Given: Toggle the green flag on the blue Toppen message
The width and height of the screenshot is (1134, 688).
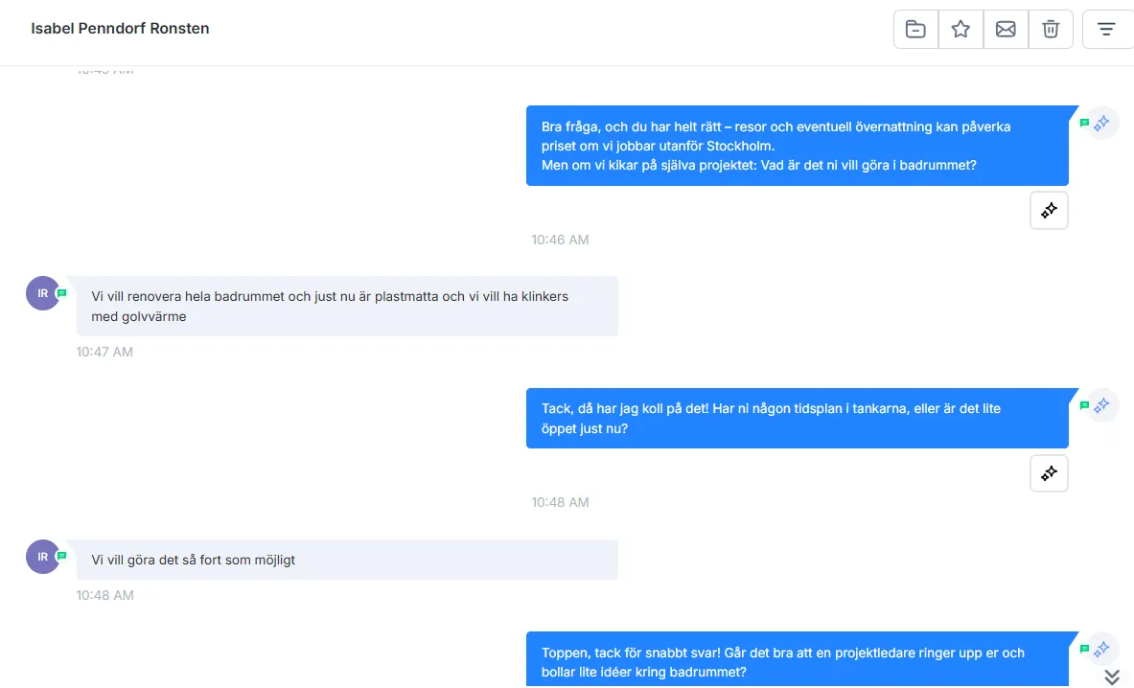Looking at the screenshot, I should click(x=1084, y=649).
